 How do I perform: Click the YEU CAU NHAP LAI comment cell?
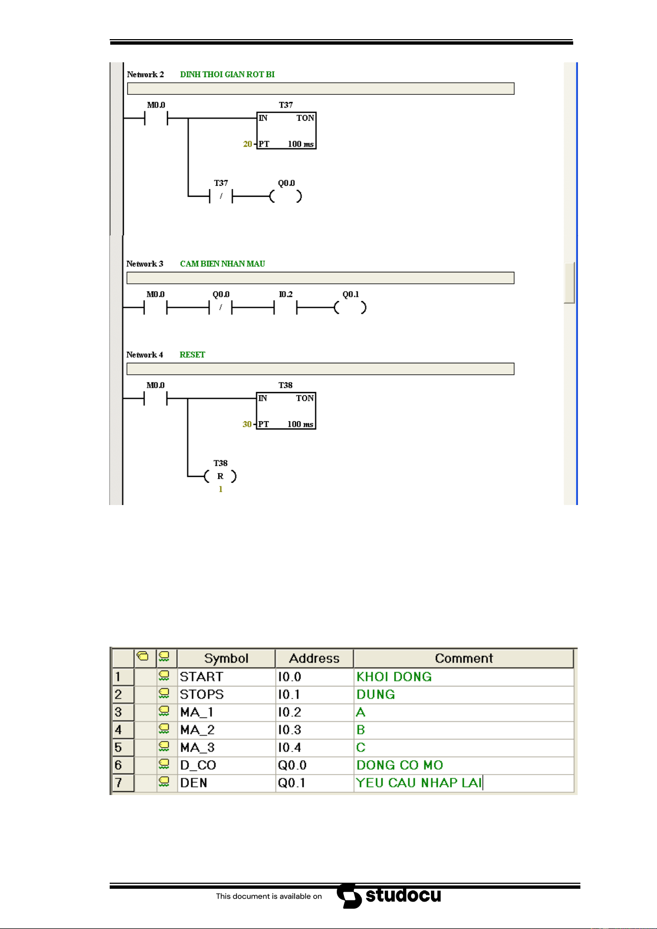(463, 783)
